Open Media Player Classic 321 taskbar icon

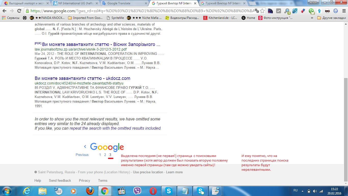pyautogui.click(x=122, y=191)
